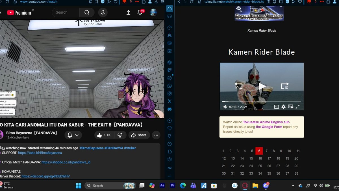Click the tokuzilla.net address bar

[x=234, y=2]
